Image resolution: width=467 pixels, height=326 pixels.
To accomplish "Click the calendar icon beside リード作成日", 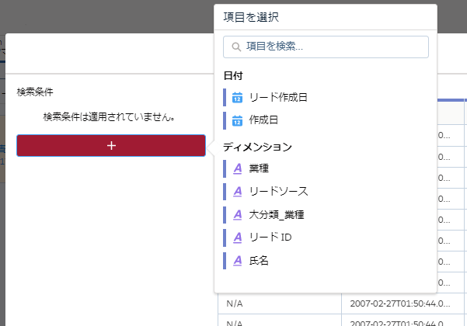I will [x=238, y=98].
